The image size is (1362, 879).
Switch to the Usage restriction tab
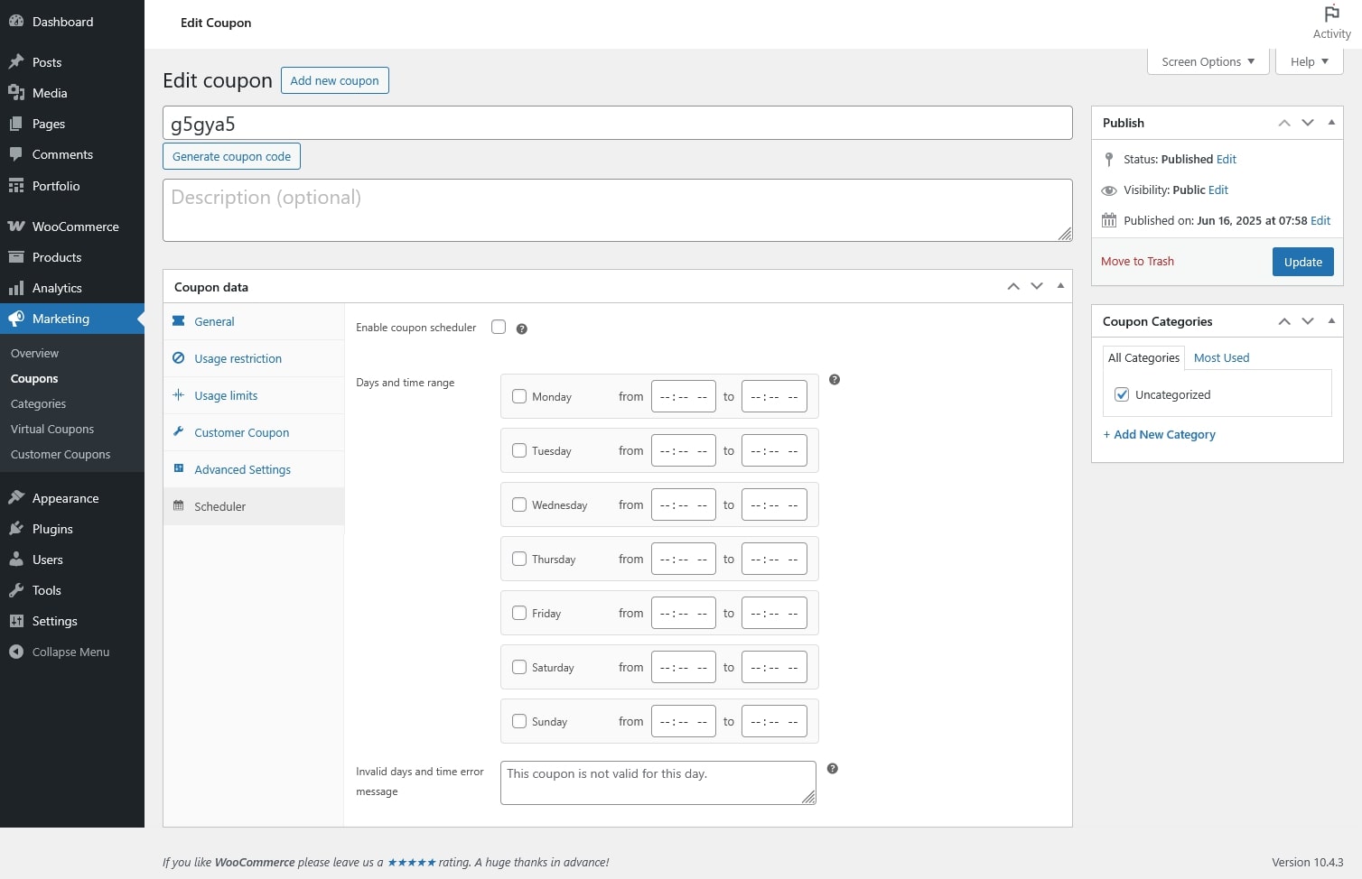(x=238, y=358)
